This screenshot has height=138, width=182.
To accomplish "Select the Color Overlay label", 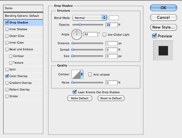I will 18,76.
